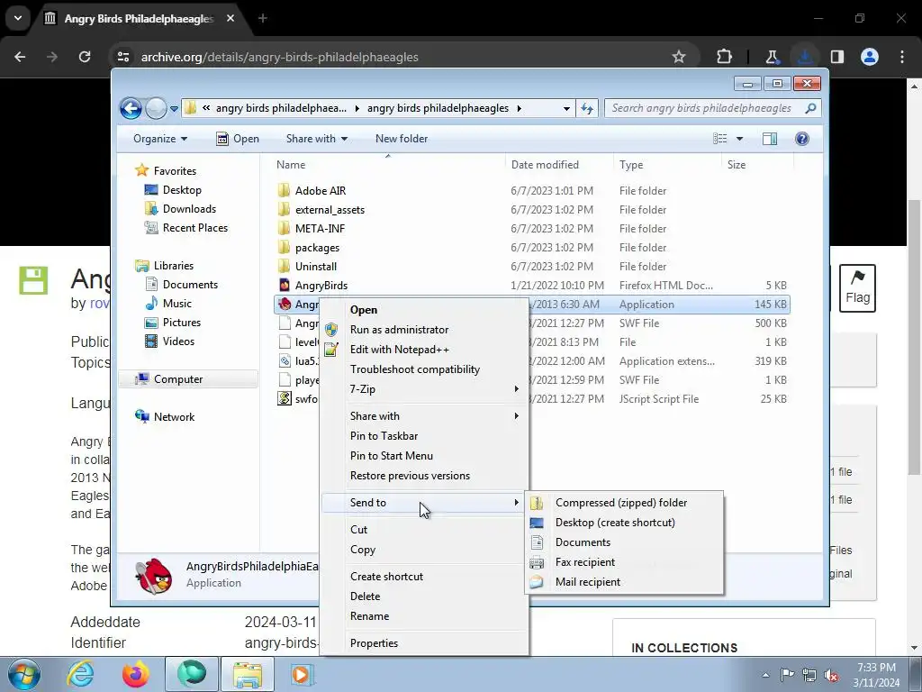Focus the Search angry birds philadelphaeagles field
The height and width of the screenshot is (692, 922).
(712, 108)
